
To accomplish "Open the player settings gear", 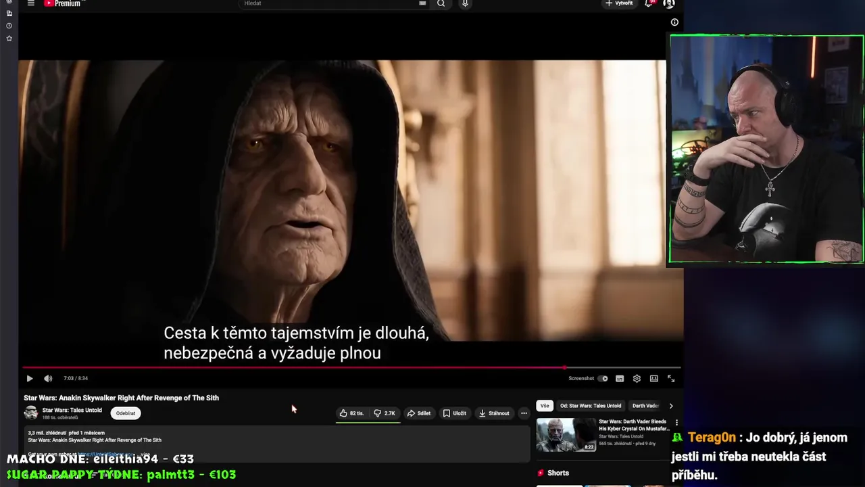I will click(x=637, y=379).
